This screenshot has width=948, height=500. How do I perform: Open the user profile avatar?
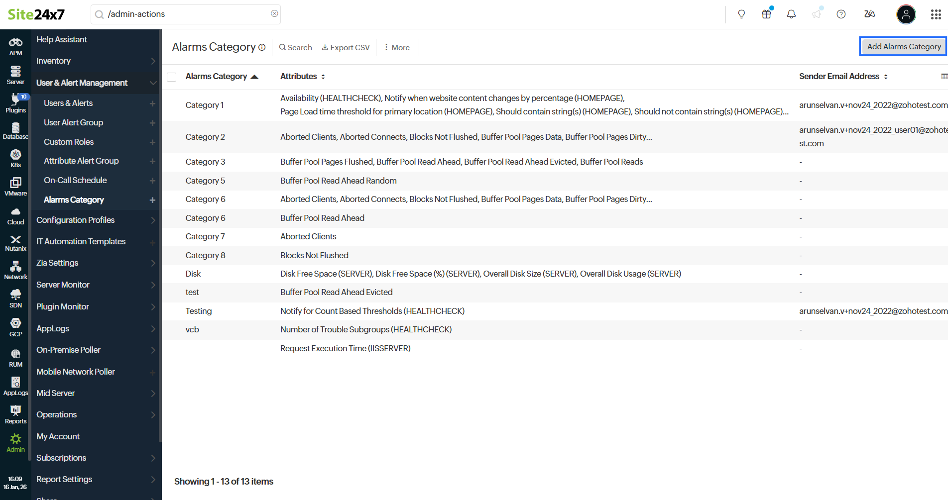point(906,14)
